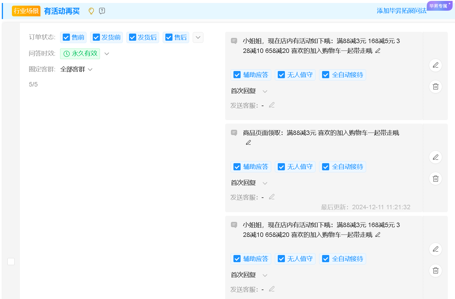Image resolution: width=455 pixels, height=299 pixels.
Task: Toggle 辅助应答 in the first reply card
Action: coord(237,75)
